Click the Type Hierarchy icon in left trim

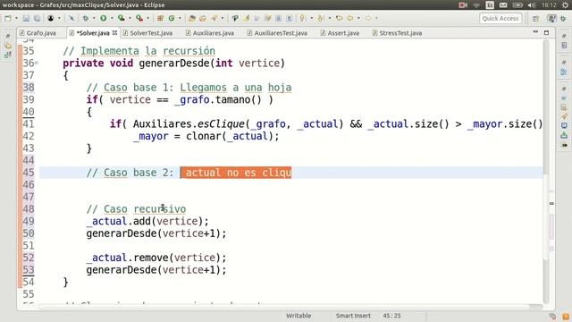(x=8, y=55)
